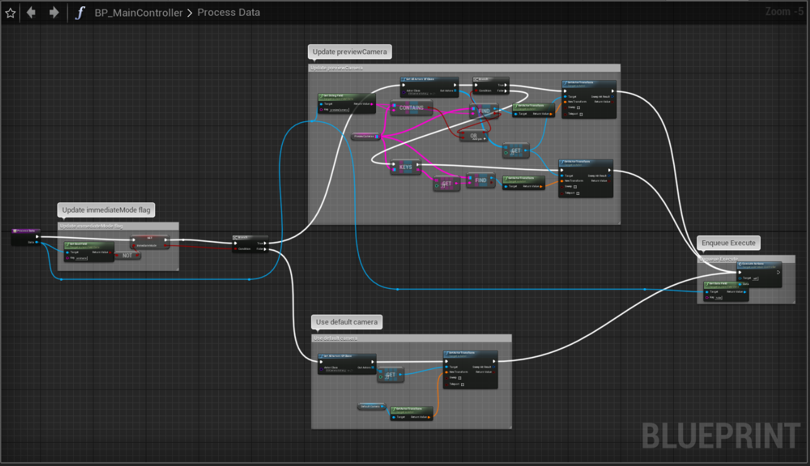
Task: Go forward with the right navigation arrow
Action: point(54,13)
